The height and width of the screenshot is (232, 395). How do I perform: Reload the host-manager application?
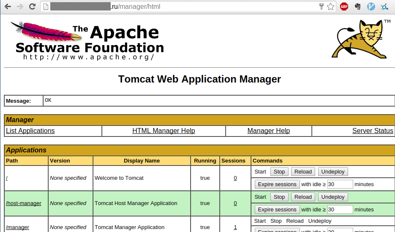tap(303, 197)
